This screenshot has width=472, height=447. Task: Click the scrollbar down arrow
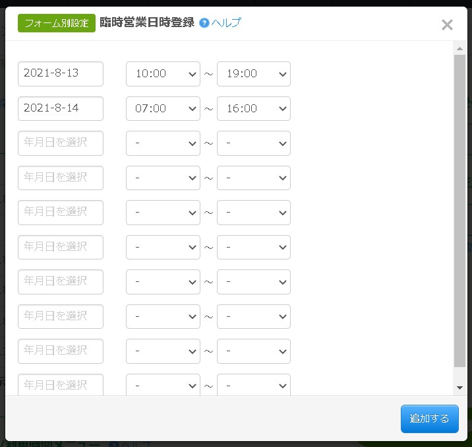pos(459,388)
